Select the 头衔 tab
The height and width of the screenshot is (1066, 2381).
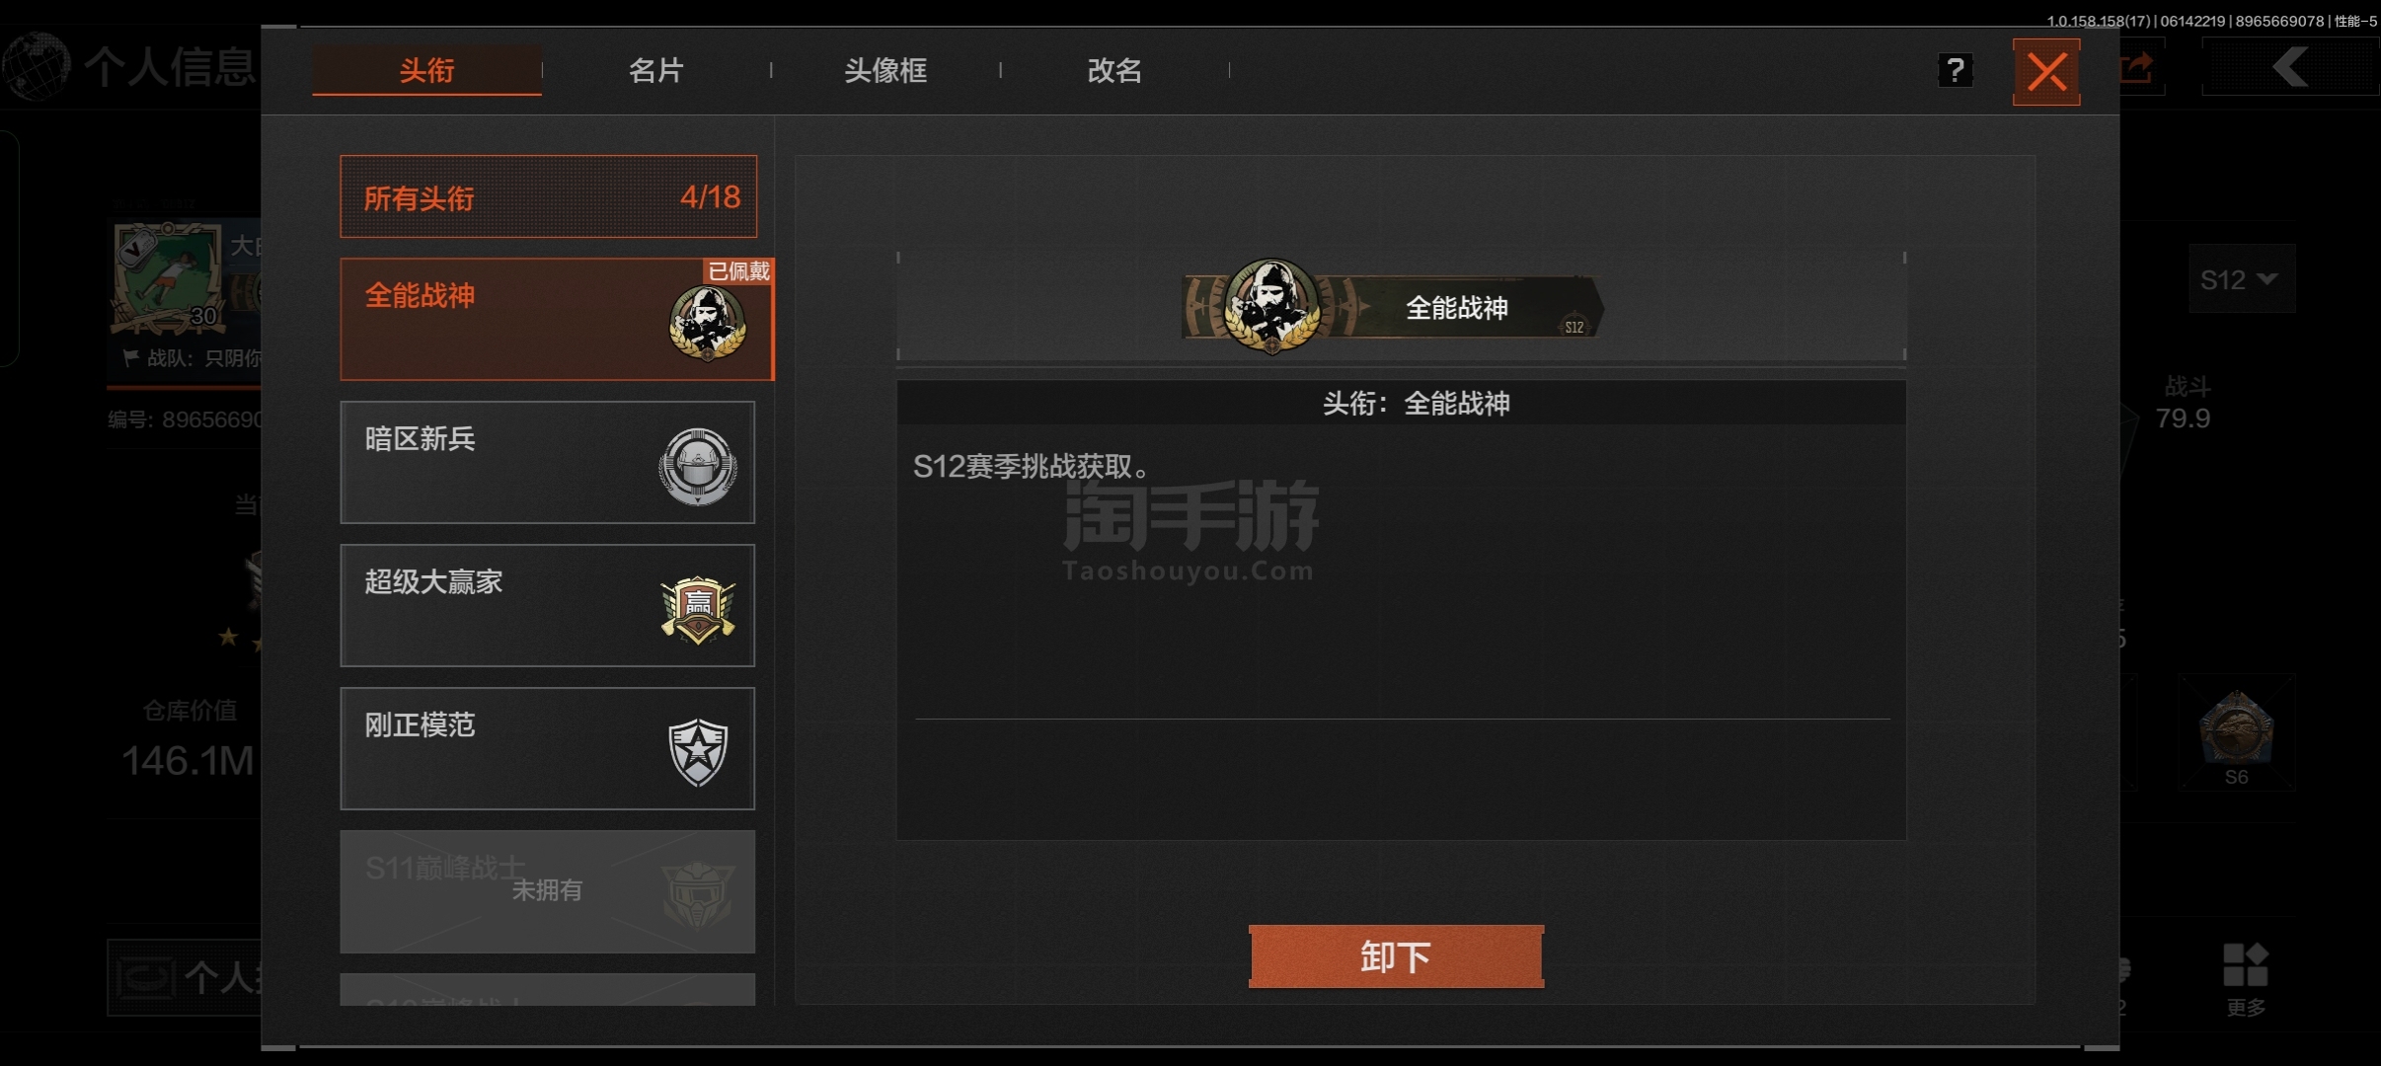click(x=426, y=70)
